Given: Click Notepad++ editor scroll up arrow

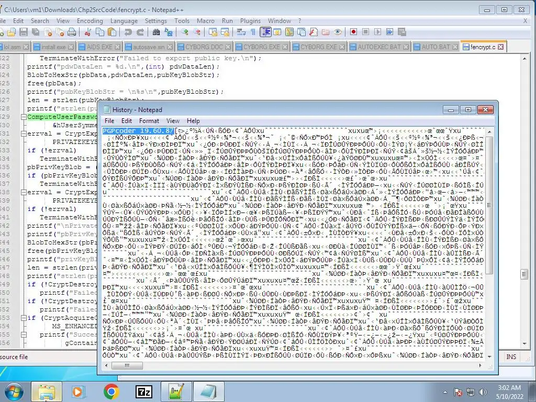Looking at the screenshot, I should pyautogui.click(x=524, y=59).
